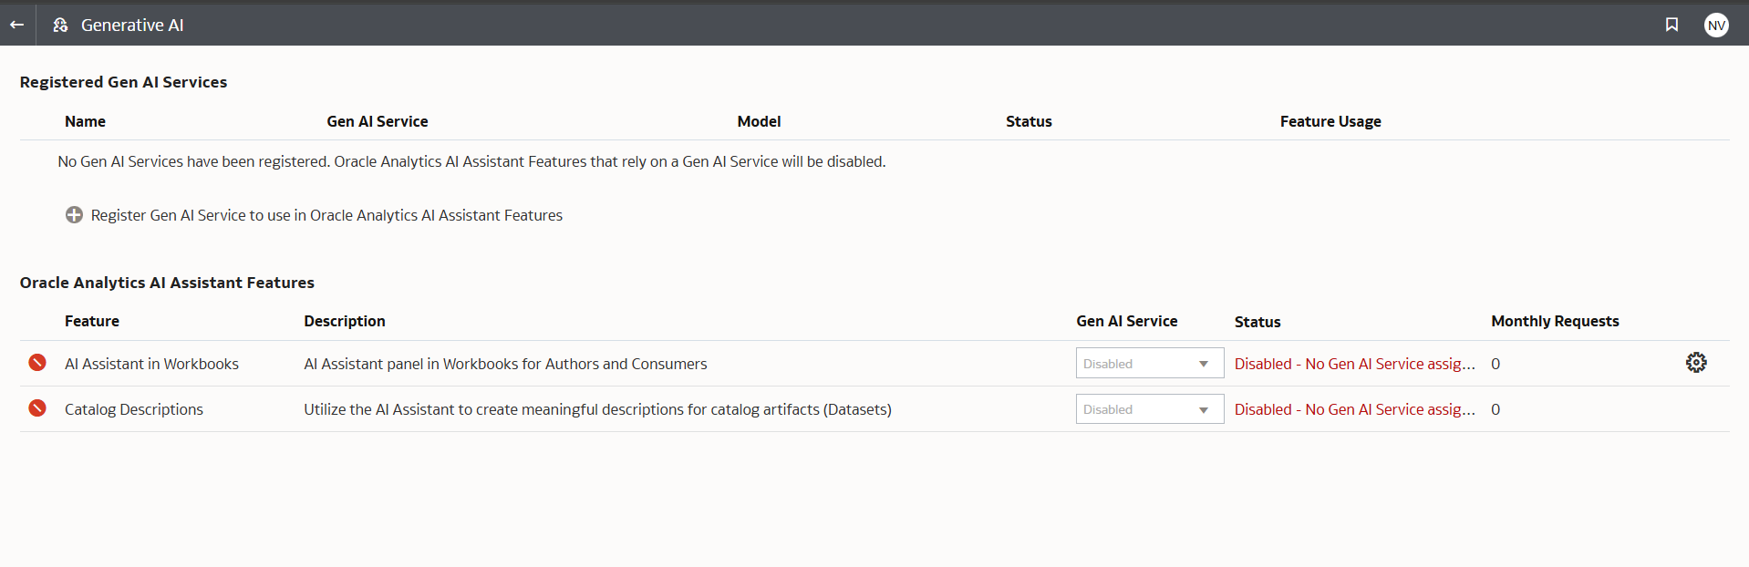This screenshot has width=1749, height=567.
Task: Select the Catalog Descriptions feature name
Action: click(134, 409)
